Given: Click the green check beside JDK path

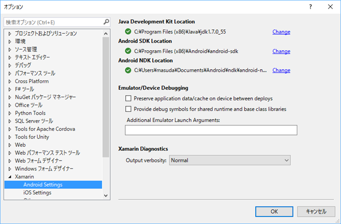Looking at the screenshot, I should pos(128,32).
